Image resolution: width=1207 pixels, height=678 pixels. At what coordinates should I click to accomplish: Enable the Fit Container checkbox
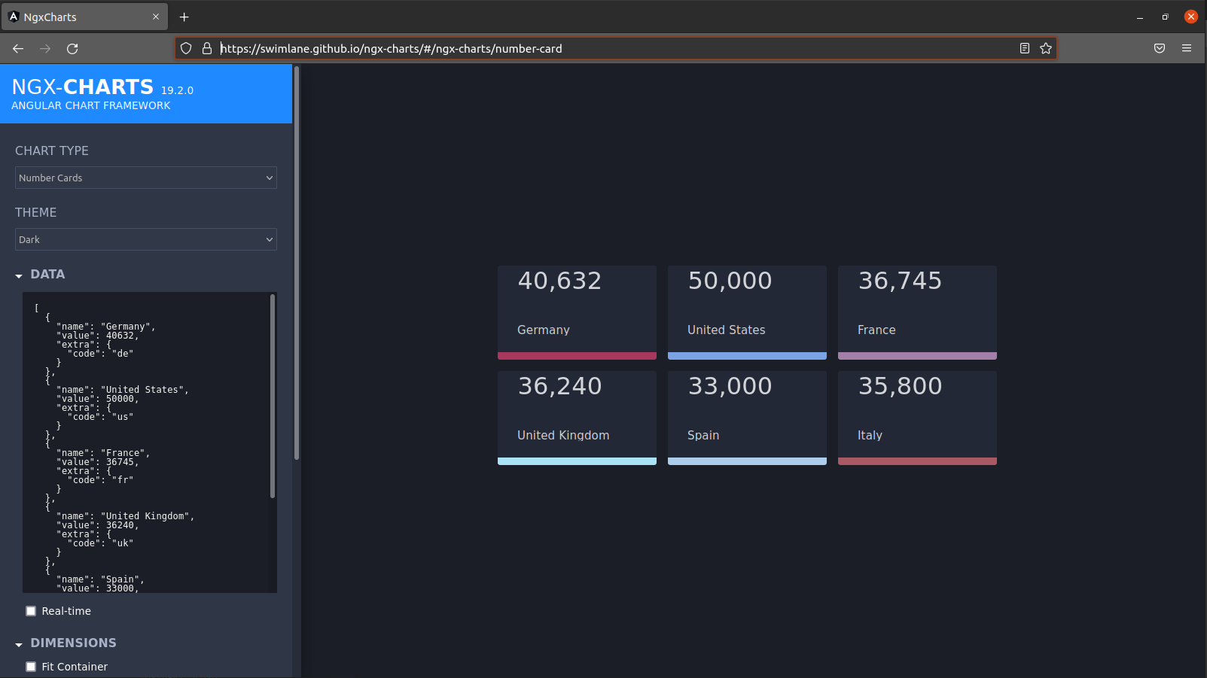click(x=31, y=667)
